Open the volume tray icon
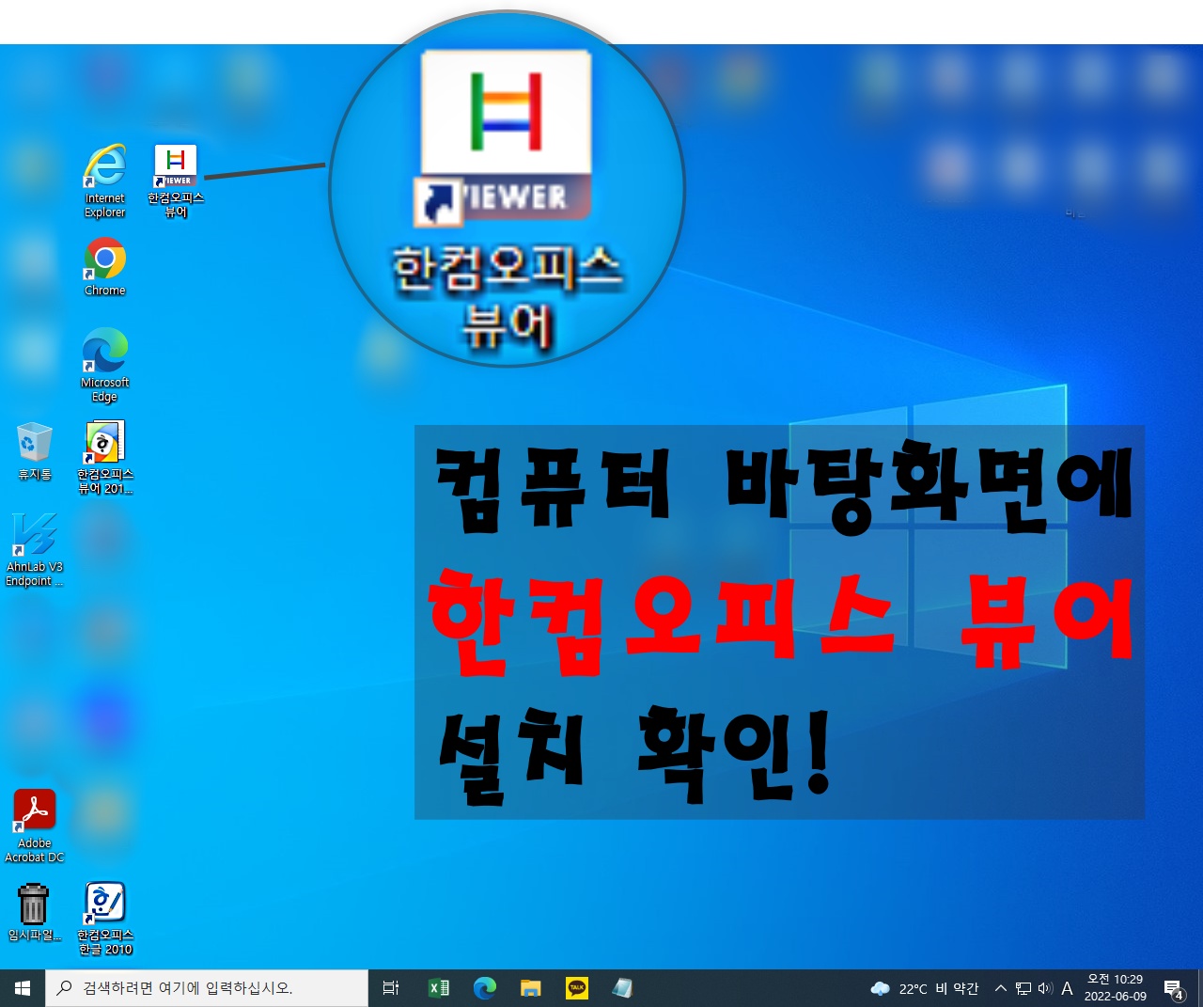This screenshot has height=1007, width=1203. tap(1045, 988)
